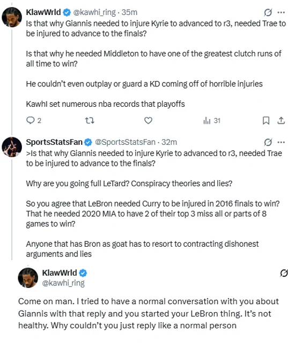
Task: Open more options on SportsStatsFan's tweet
Action: click(281, 142)
